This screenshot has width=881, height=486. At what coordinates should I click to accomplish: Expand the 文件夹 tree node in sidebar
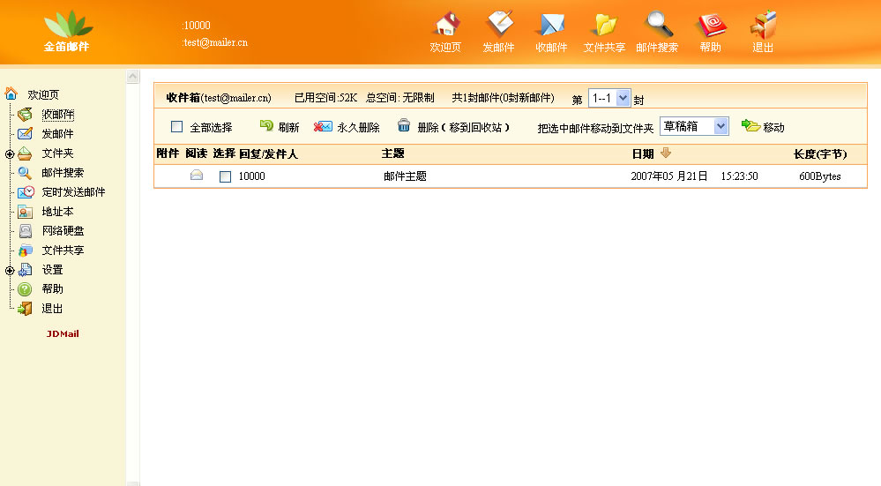click(x=10, y=153)
